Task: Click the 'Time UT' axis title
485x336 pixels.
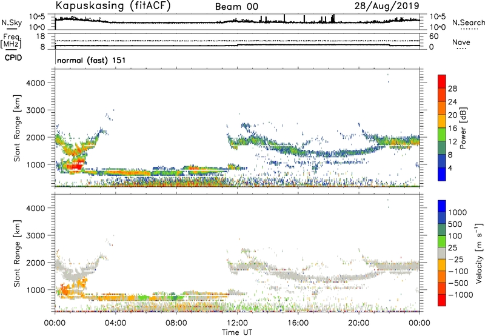Action: [x=237, y=332]
